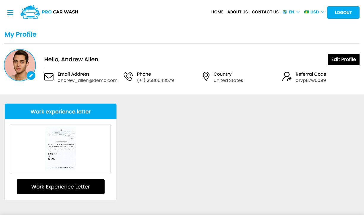364x215 pixels.
Task: Click the pencil icon on profile photo
Action: [x=31, y=76]
